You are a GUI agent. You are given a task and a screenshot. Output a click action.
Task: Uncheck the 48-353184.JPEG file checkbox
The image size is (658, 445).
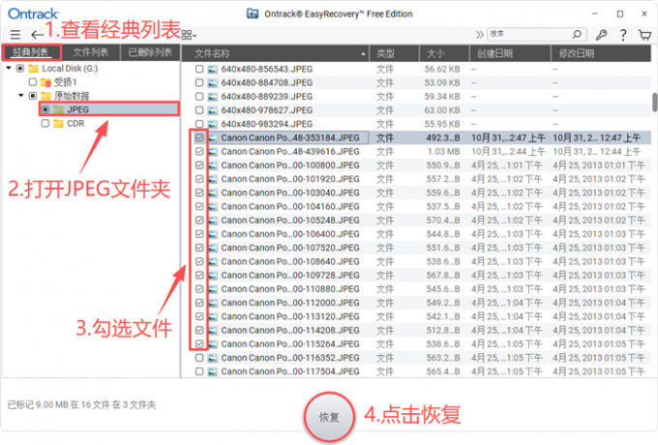pyautogui.click(x=199, y=137)
